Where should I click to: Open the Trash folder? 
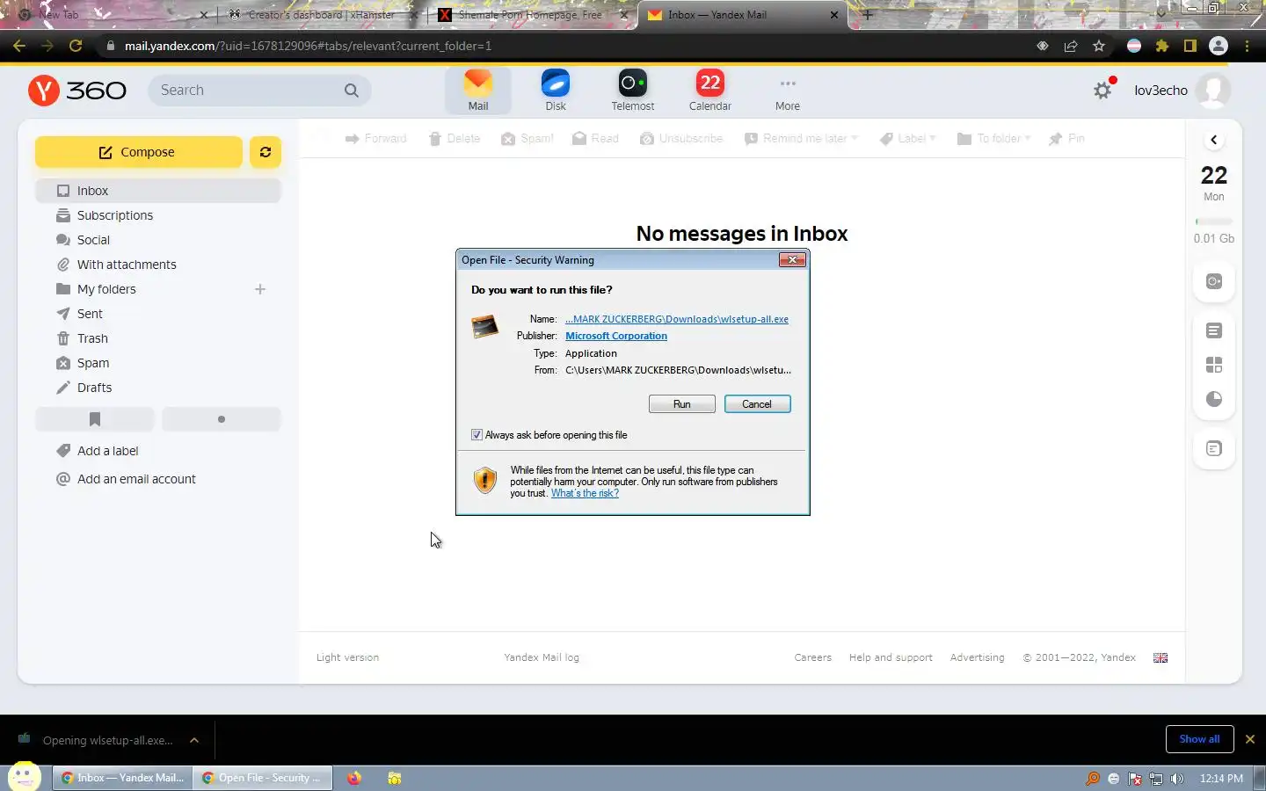coord(158,338)
